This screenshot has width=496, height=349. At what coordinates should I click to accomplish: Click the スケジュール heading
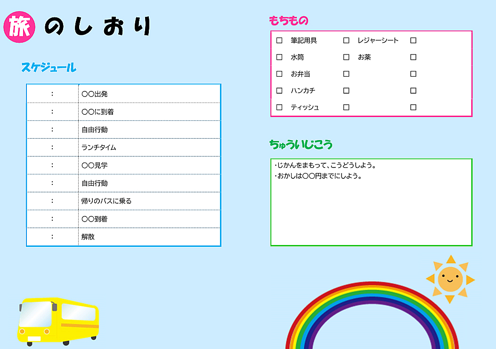click(49, 67)
